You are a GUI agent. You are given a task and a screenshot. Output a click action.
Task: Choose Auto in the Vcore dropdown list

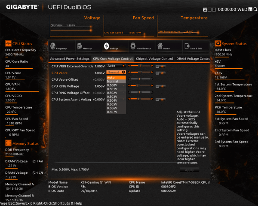(116, 78)
